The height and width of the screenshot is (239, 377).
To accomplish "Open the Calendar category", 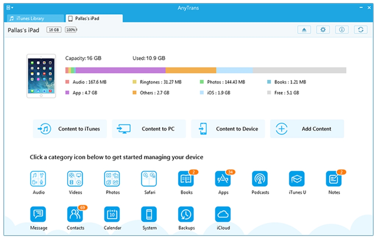I will click(x=112, y=214).
